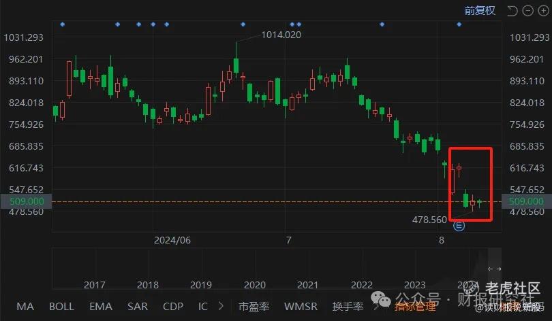
Task: Zoom out the chart with minus icon
Action: [x=527, y=11]
